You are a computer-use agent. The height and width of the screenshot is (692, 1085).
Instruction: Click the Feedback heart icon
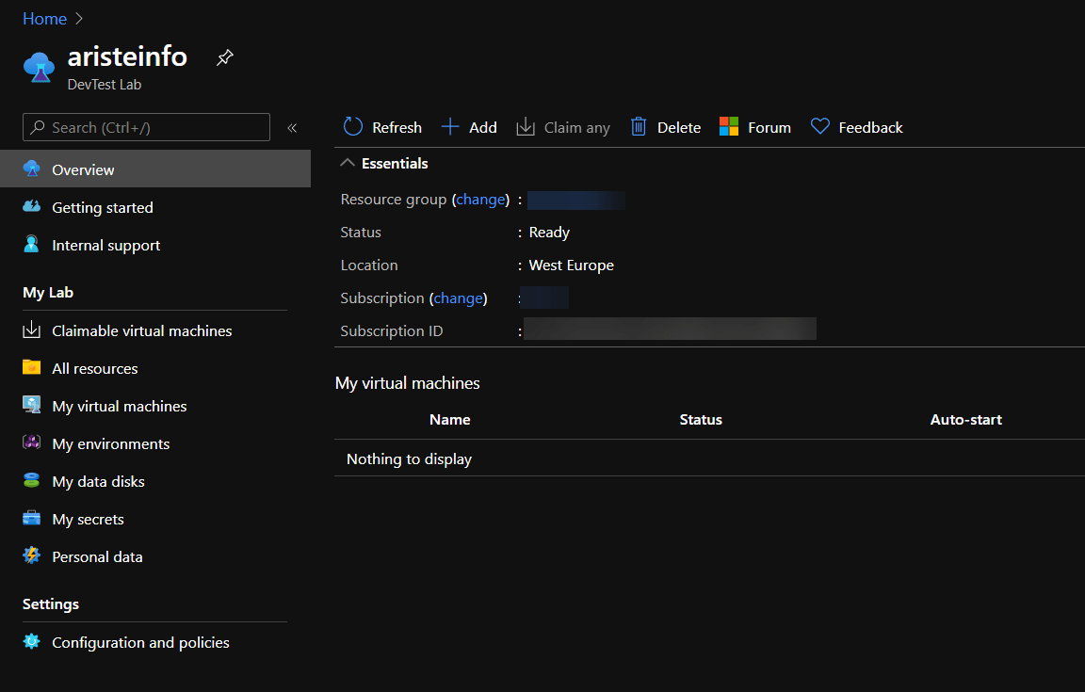[820, 127]
